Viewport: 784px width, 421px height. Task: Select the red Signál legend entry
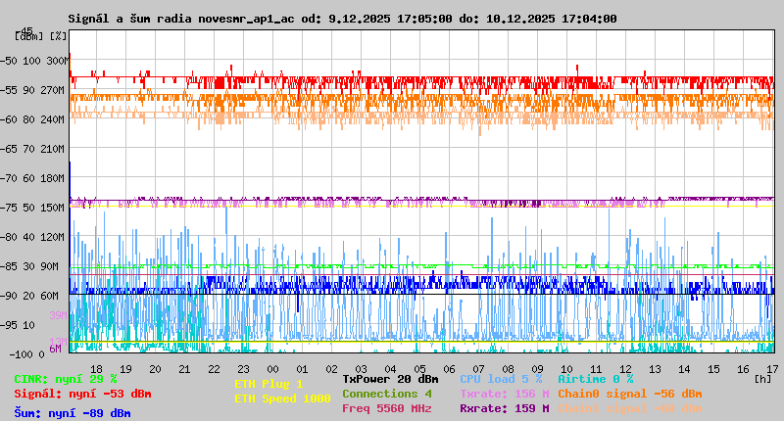coord(82,395)
